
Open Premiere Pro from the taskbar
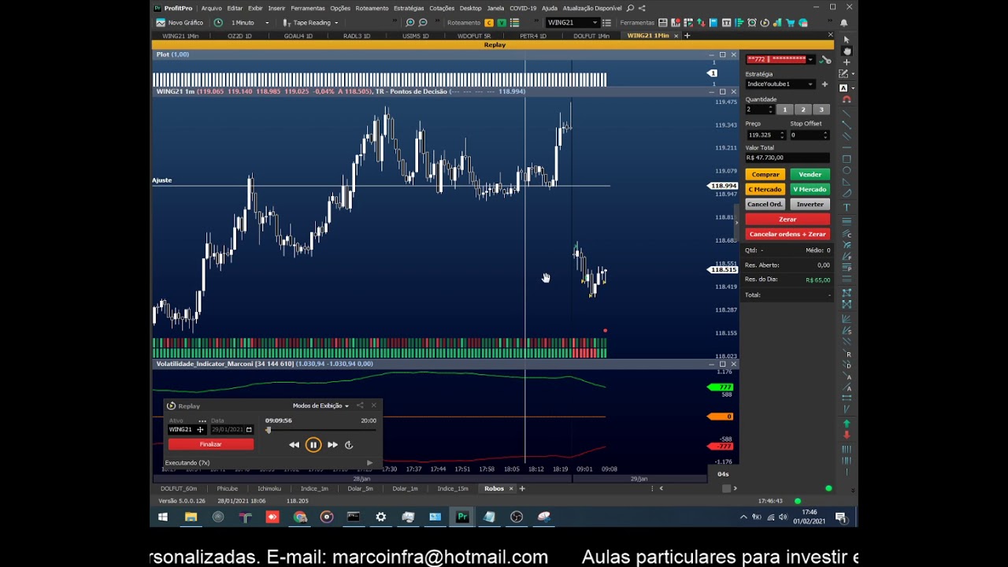[462, 517]
